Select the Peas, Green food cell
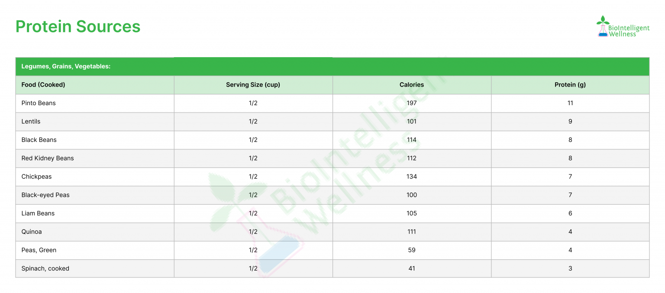The image size is (665, 293). (x=39, y=250)
